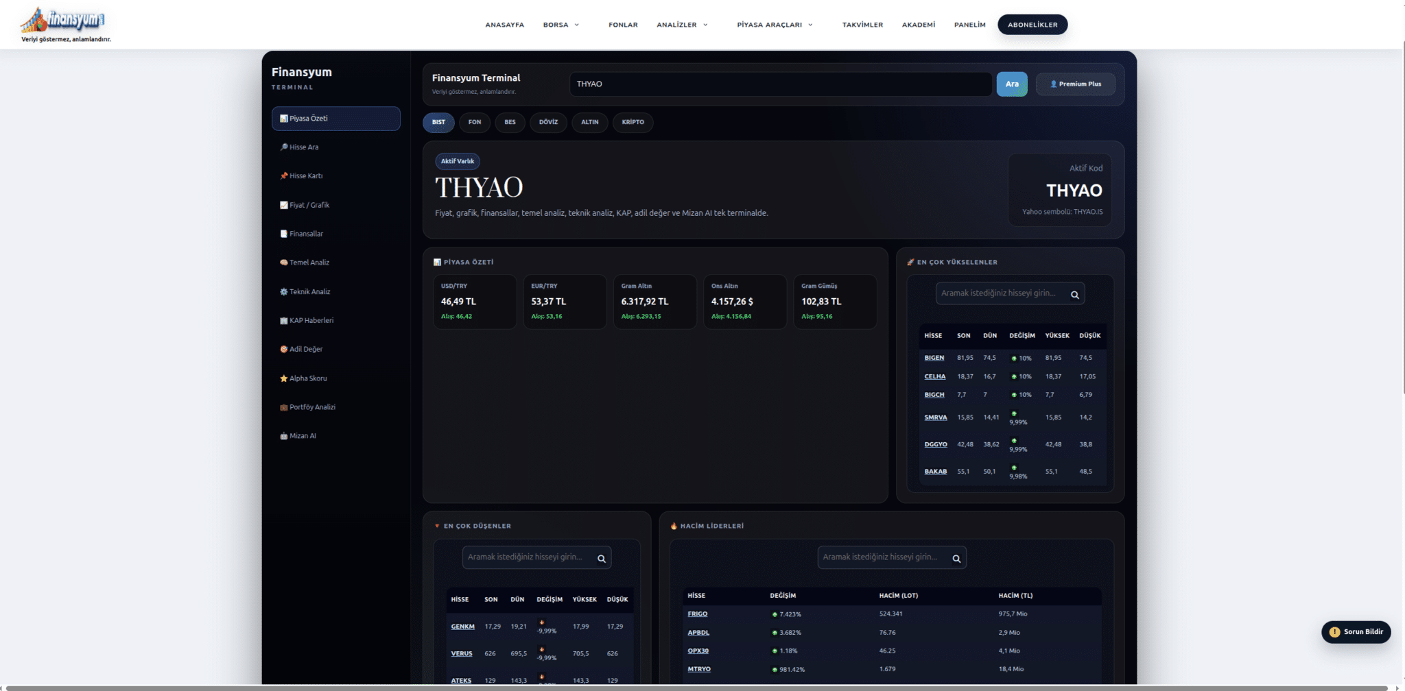The width and height of the screenshot is (1405, 691).
Task: Open Panelim in top navigation
Action: tap(969, 25)
